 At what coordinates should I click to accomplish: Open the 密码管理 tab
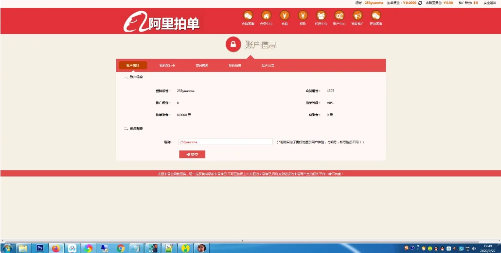click(202, 65)
